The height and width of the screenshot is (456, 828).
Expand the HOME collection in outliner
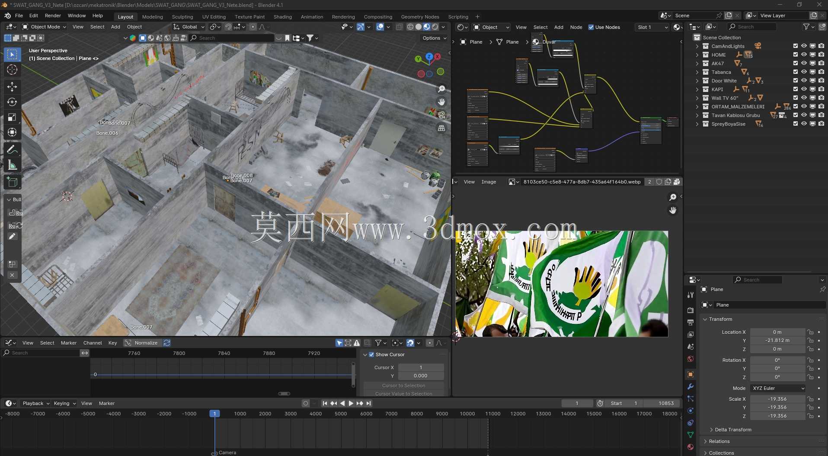tap(697, 55)
